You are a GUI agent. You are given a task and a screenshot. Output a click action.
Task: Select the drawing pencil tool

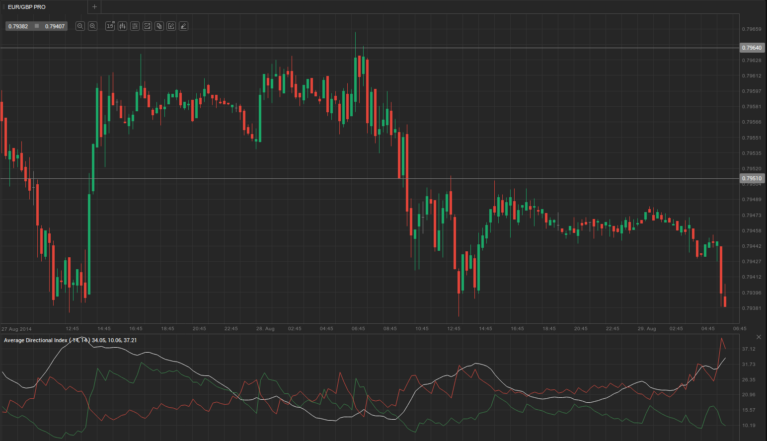coord(183,26)
